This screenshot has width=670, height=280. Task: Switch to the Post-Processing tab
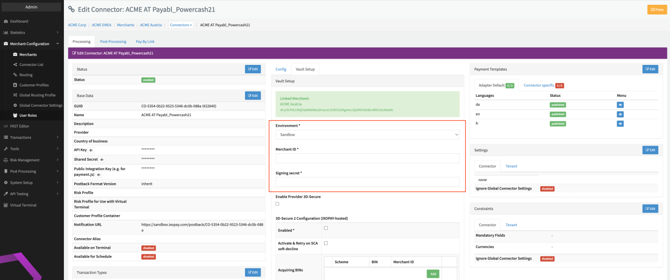click(113, 41)
